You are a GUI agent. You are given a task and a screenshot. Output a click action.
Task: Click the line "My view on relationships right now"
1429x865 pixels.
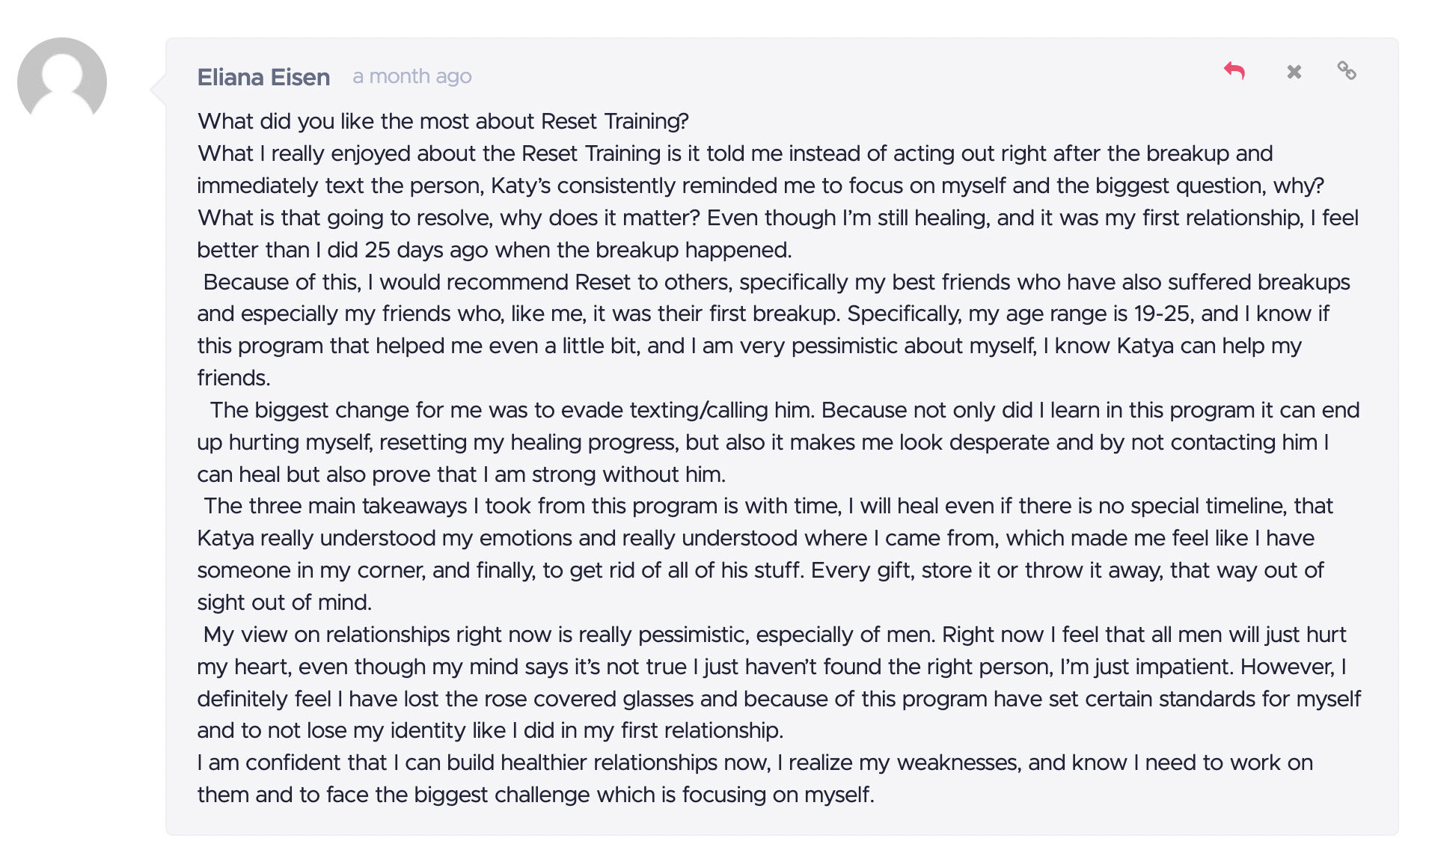click(x=774, y=635)
